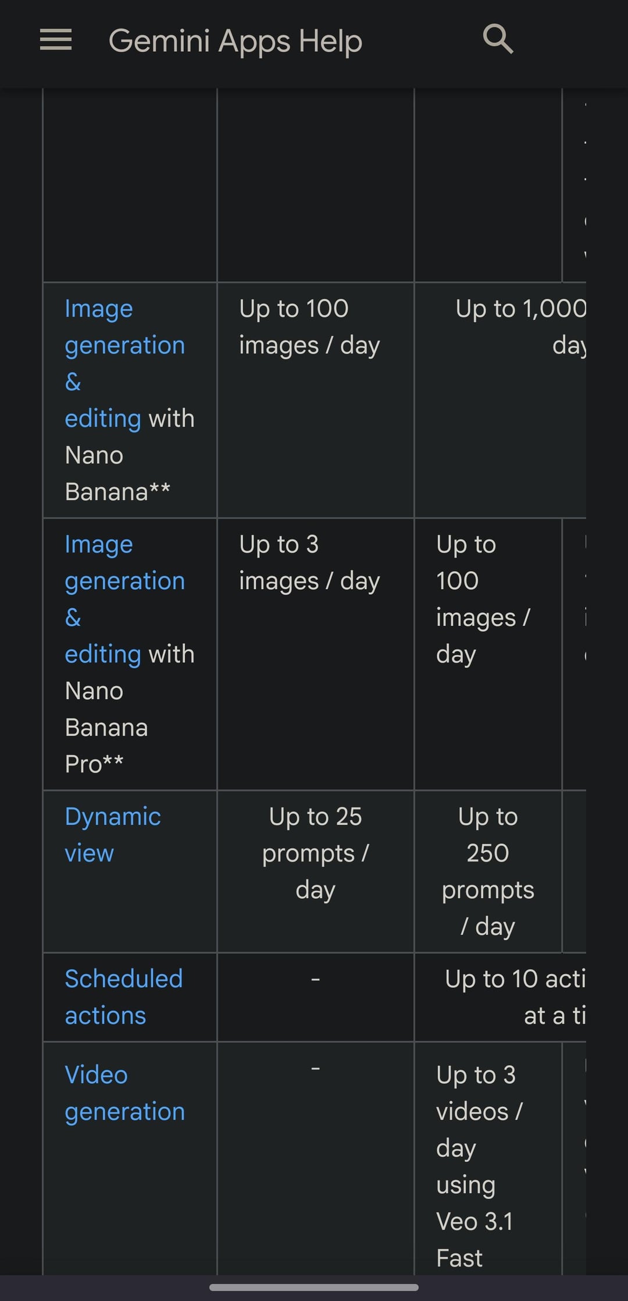
Task: Tap the 'Up to 10 actions' cell
Action: click(x=514, y=997)
